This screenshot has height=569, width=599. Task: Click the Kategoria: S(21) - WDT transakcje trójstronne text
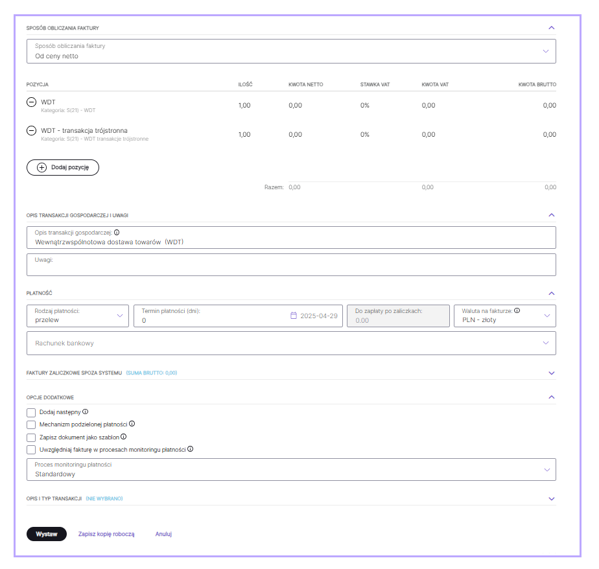point(95,139)
